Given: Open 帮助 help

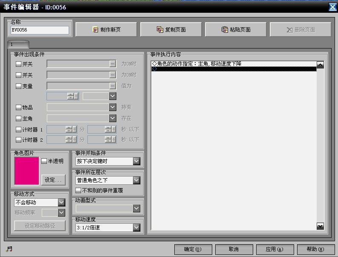Looking at the screenshot, I should click(x=315, y=249).
